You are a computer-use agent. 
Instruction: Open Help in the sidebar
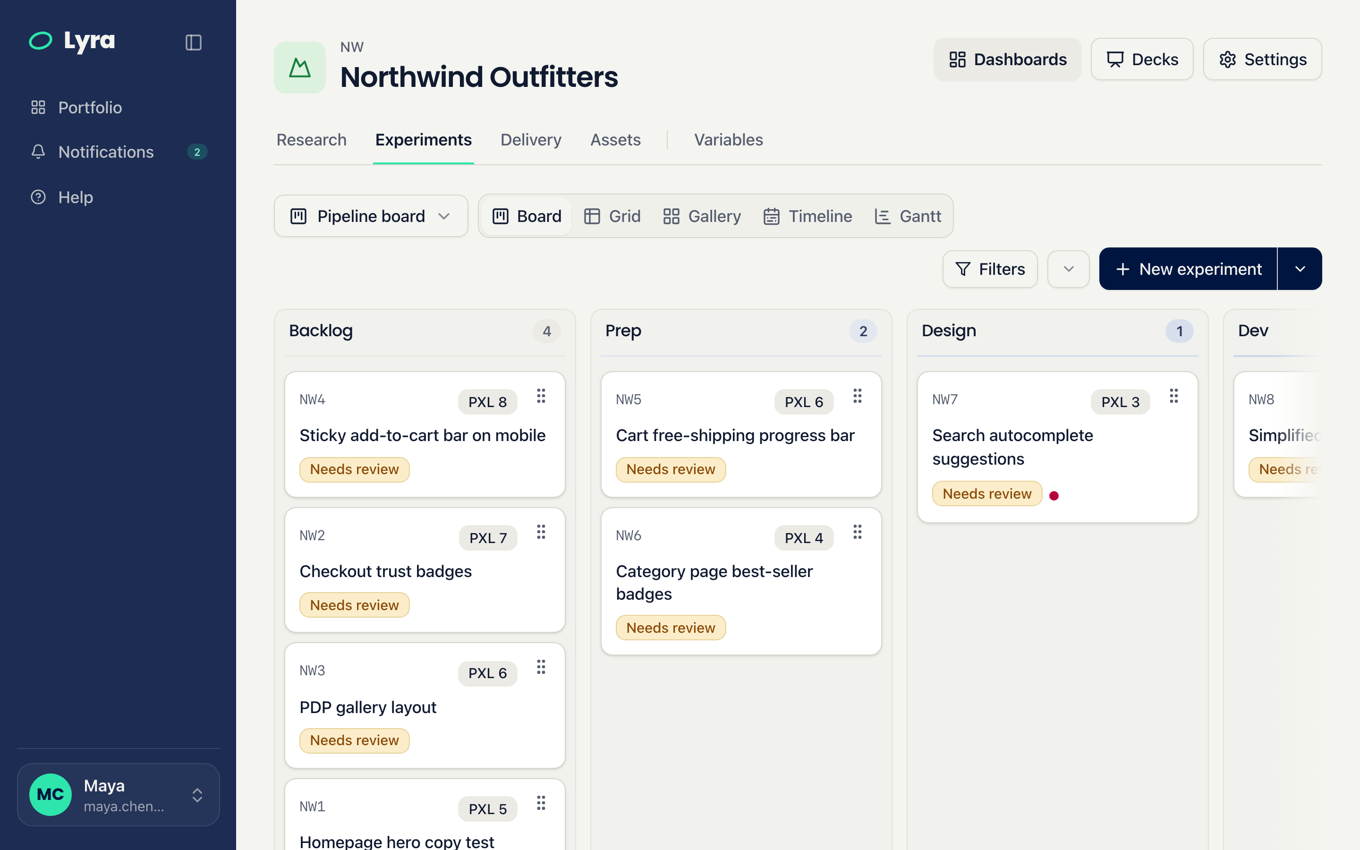(x=118, y=197)
